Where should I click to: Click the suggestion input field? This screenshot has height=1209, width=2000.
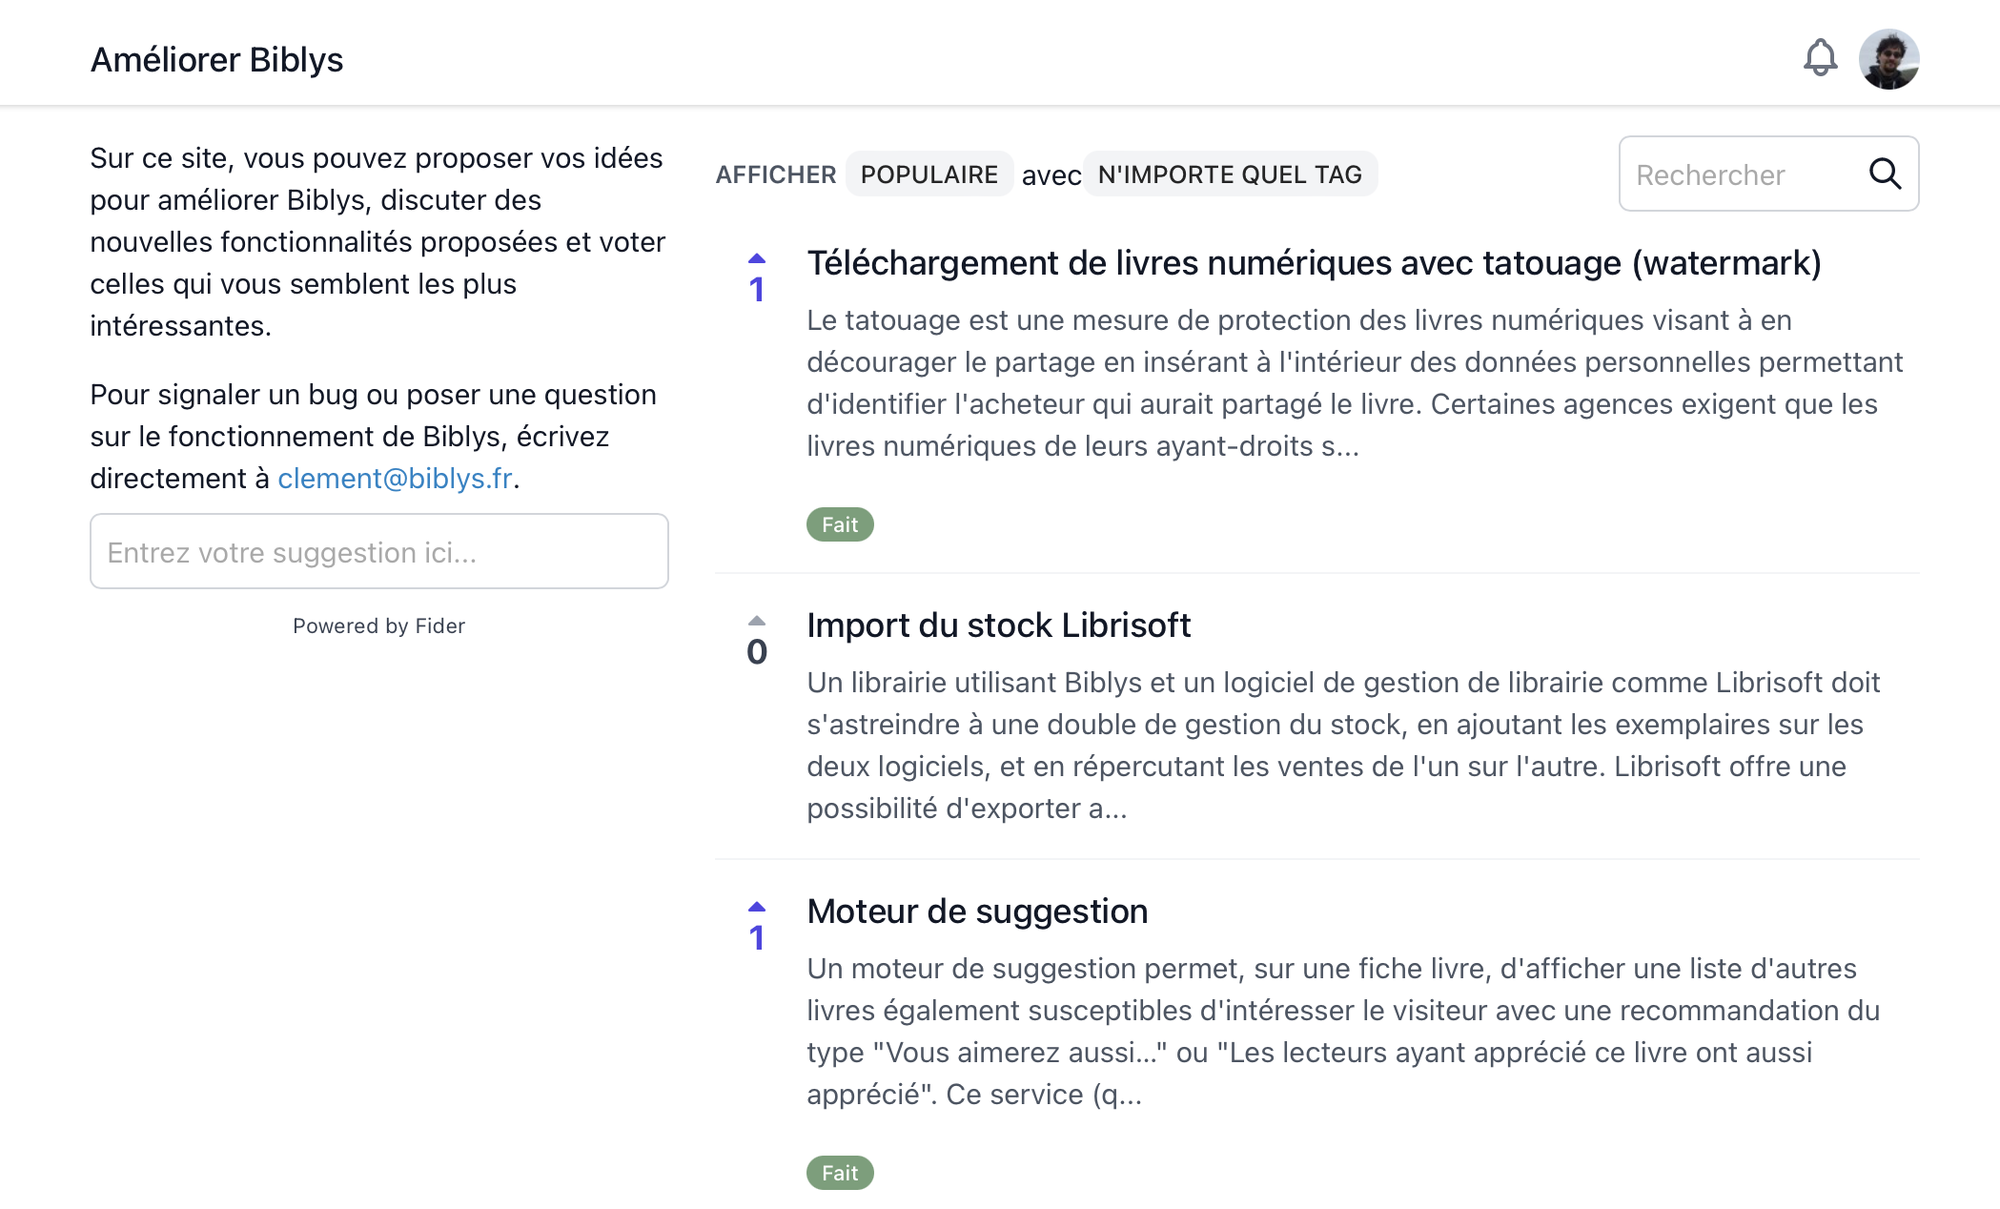(x=378, y=552)
